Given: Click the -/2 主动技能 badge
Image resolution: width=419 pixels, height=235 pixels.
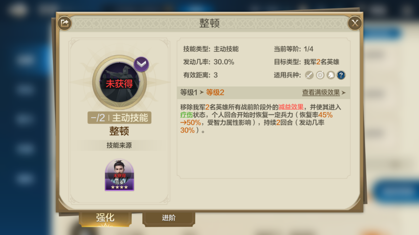Looking at the screenshot, I should pyautogui.click(x=119, y=118).
